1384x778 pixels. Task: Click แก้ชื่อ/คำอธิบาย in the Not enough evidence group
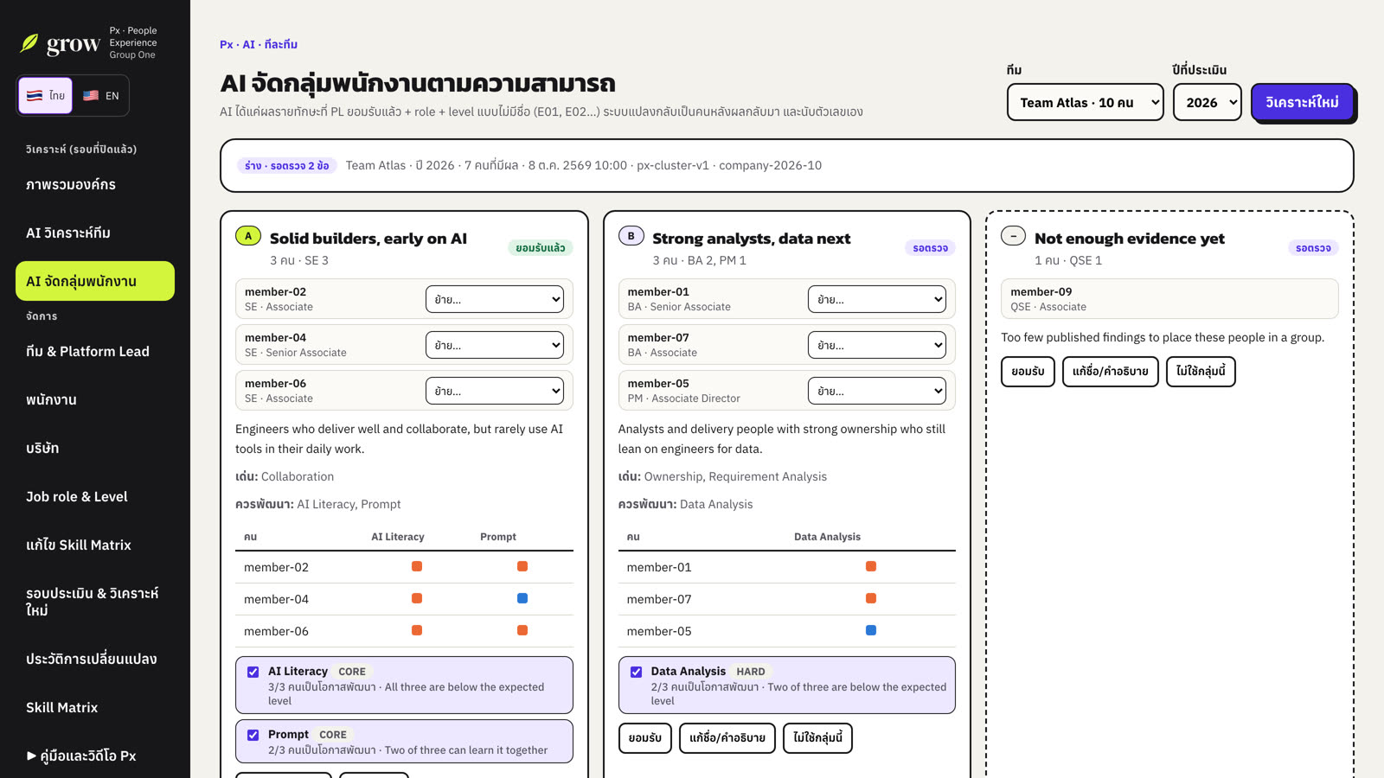pos(1111,371)
